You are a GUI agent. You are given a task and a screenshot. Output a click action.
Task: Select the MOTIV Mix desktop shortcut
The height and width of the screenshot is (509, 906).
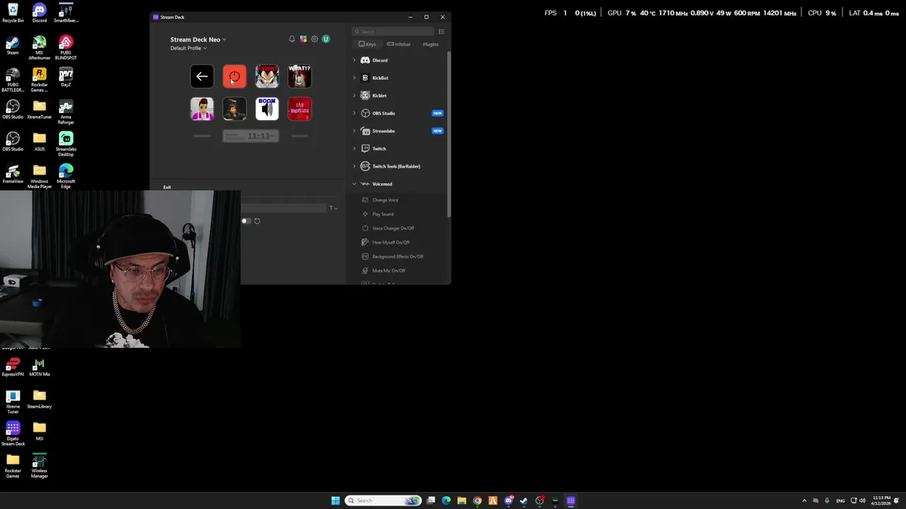pos(40,368)
